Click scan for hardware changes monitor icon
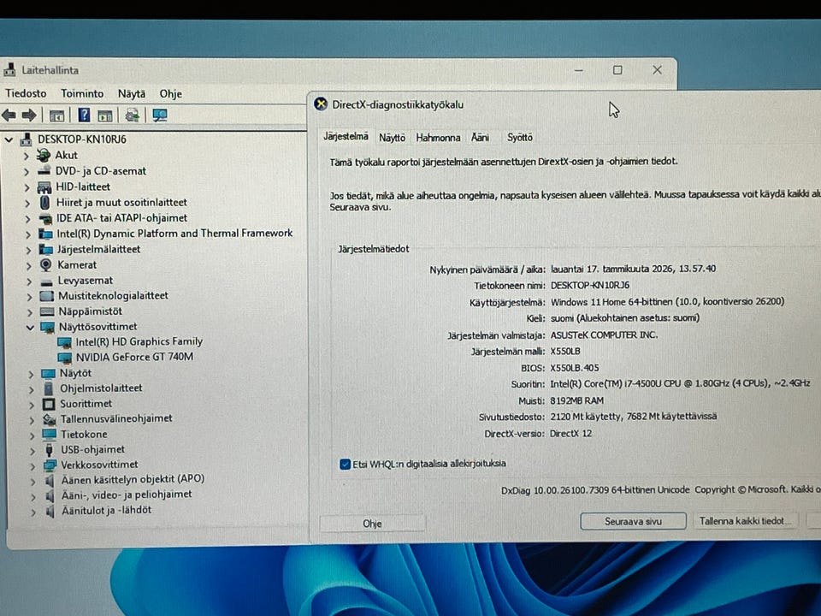The height and width of the screenshot is (616, 821). pos(160,115)
